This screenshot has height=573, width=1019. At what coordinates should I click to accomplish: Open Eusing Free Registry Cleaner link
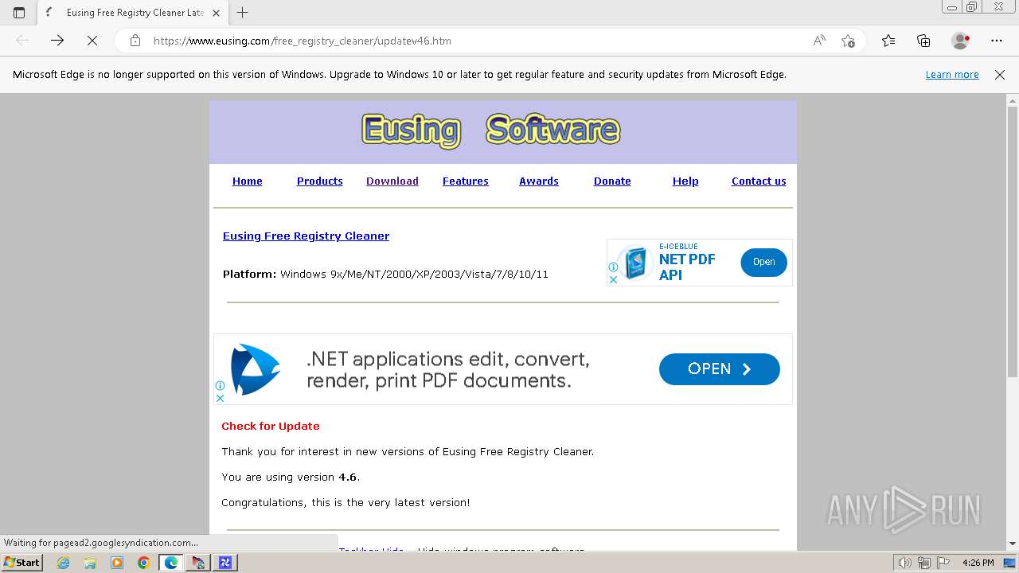click(306, 236)
